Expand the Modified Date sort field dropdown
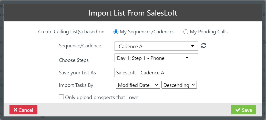 coord(138,85)
